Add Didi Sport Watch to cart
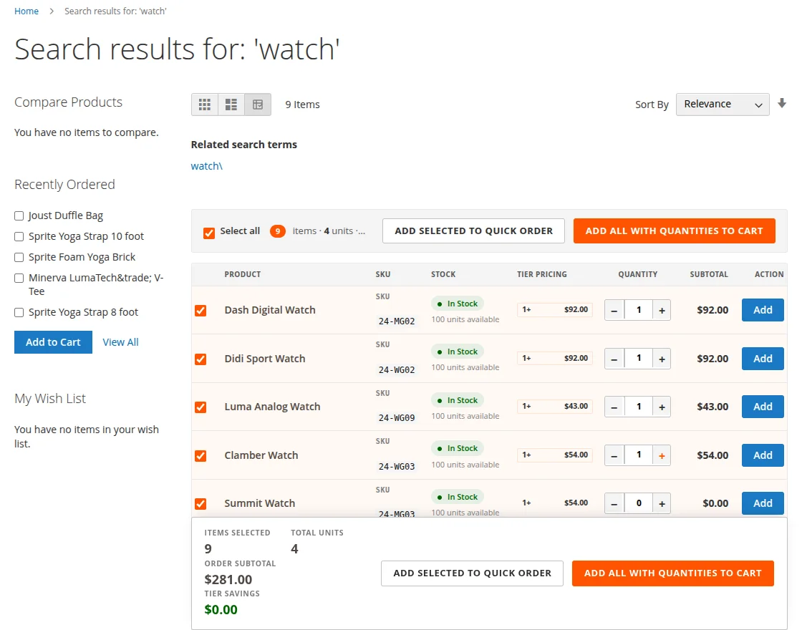 point(763,359)
